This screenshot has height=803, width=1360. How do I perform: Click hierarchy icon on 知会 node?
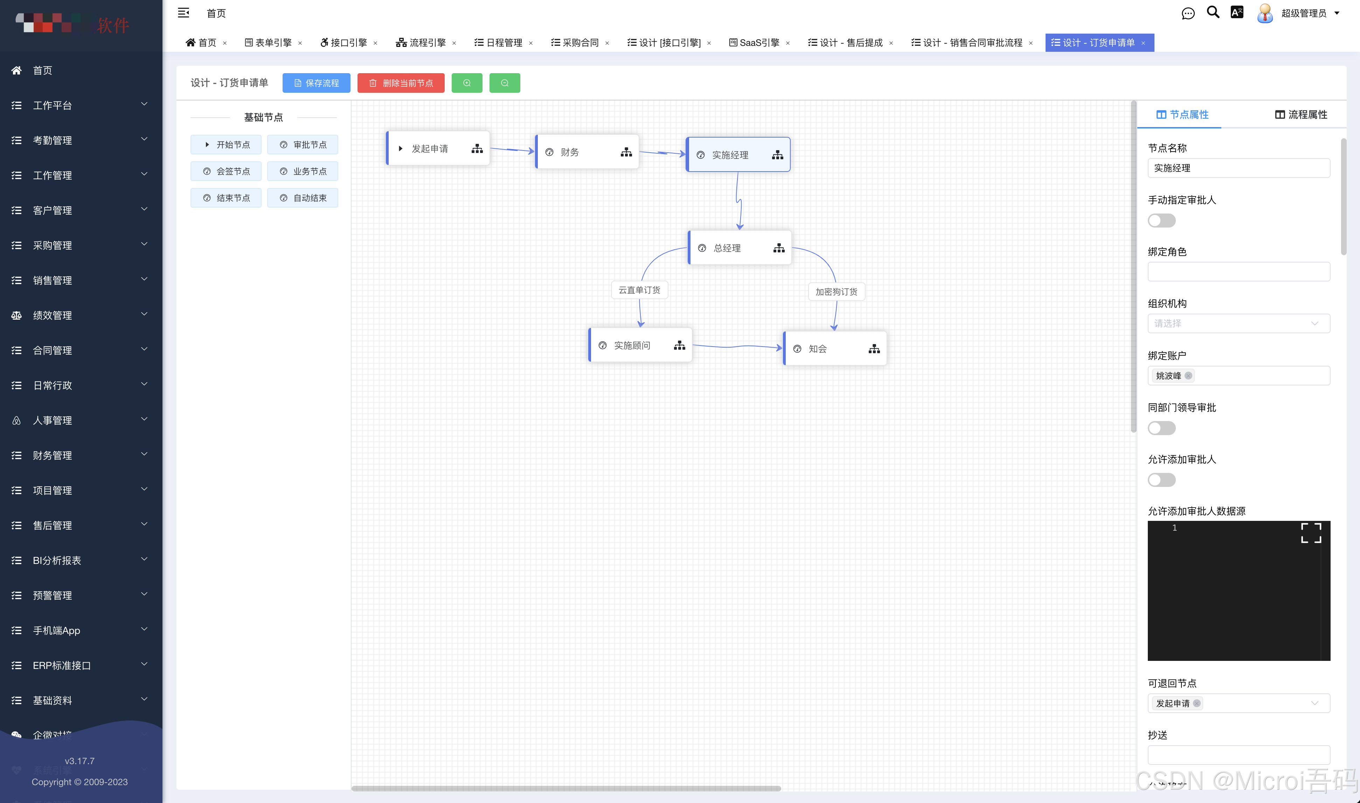874,349
